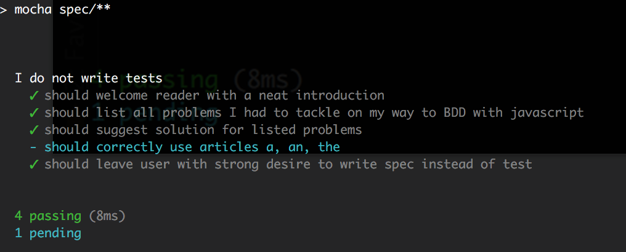Click "should leave user with strong desire" line
This screenshot has width=626, height=252.
point(288,164)
